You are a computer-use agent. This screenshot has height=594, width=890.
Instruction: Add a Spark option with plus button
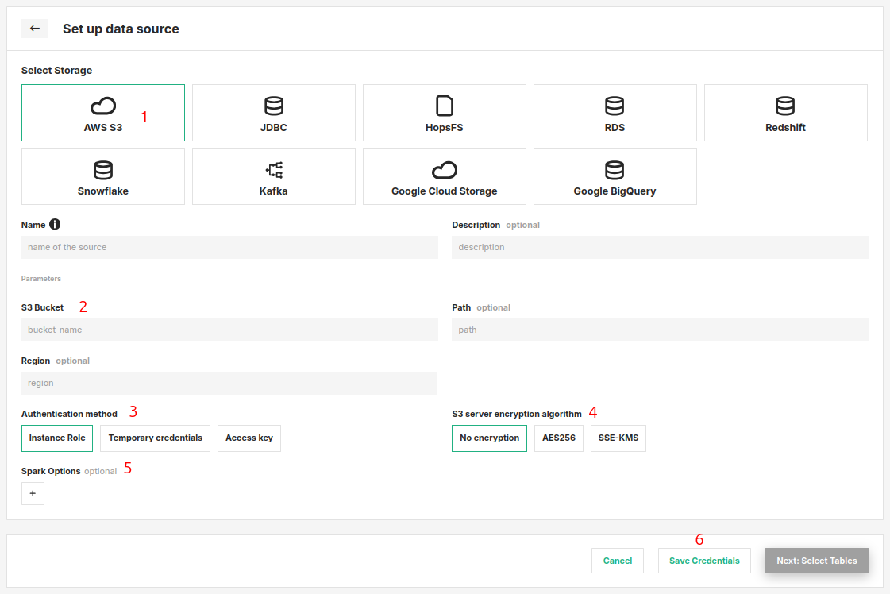point(33,494)
